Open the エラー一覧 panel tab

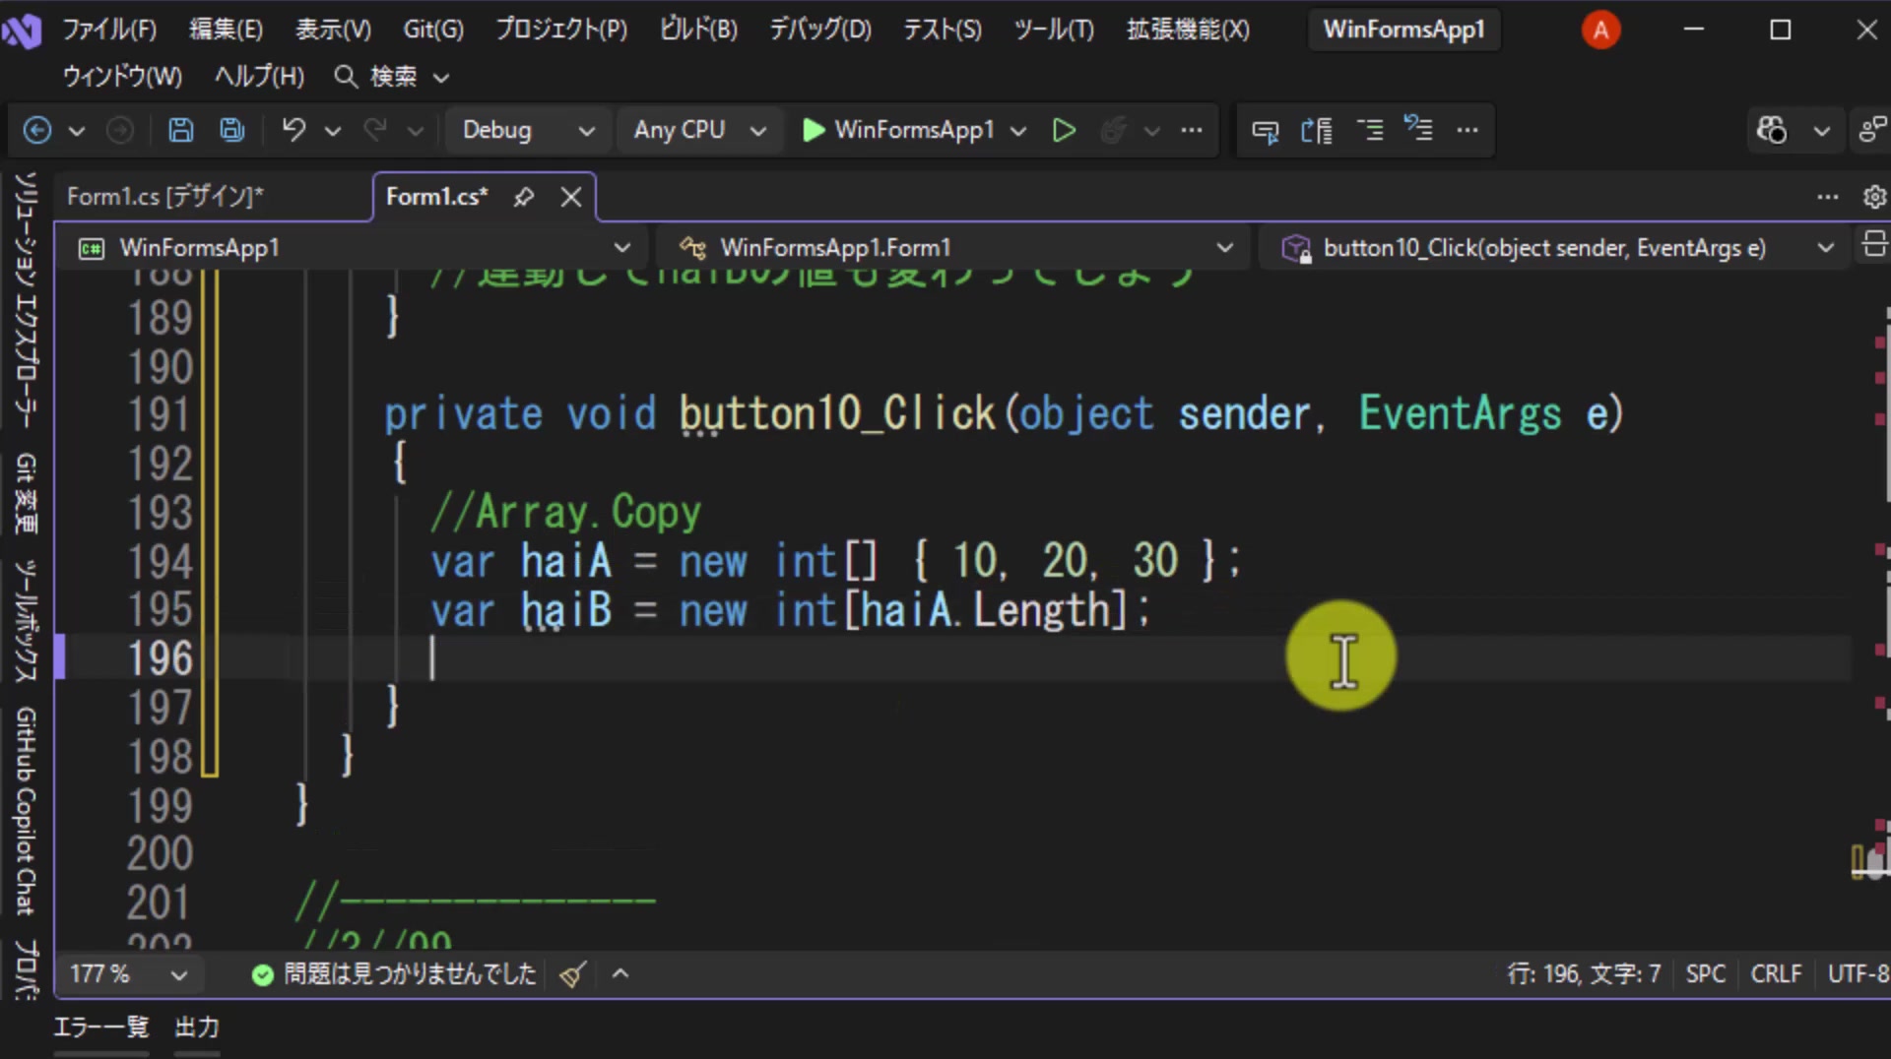[100, 1028]
